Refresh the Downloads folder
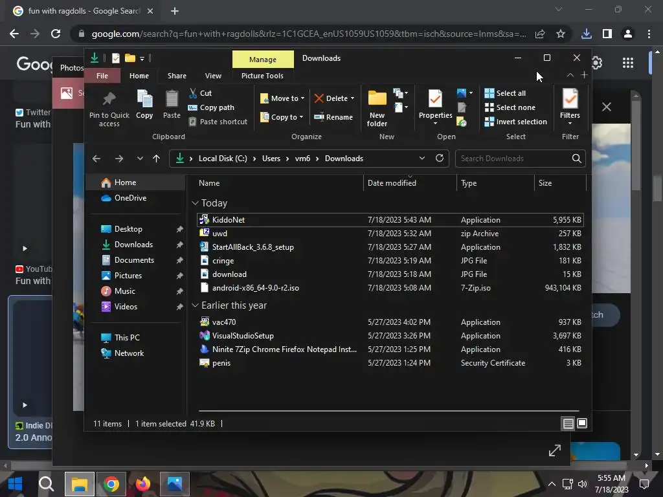This screenshot has width=663, height=497. tap(440, 158)
